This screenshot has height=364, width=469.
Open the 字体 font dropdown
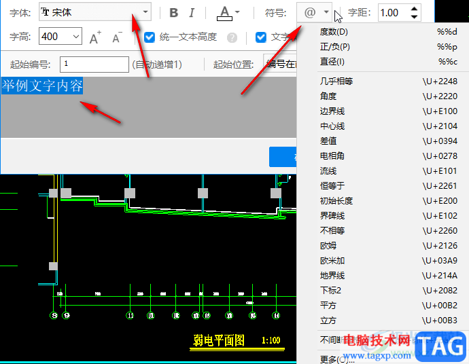[94, 12]
